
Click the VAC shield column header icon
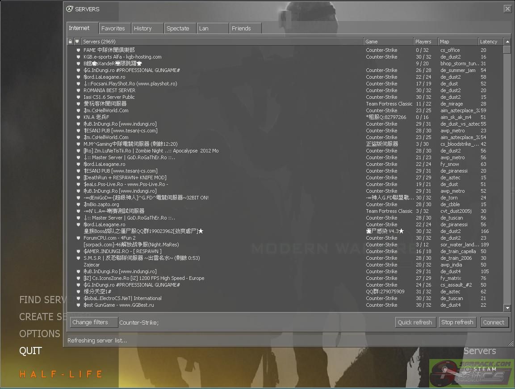click(77, 42)
